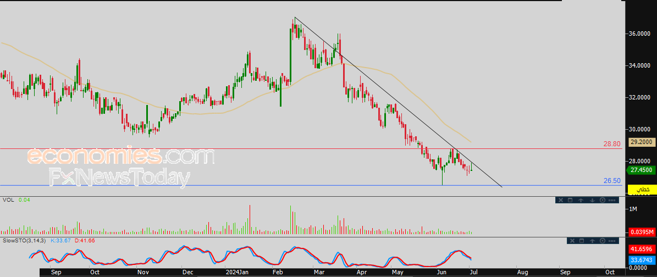
Task: Close the VOL indicator panel
Action: [561, 200]
